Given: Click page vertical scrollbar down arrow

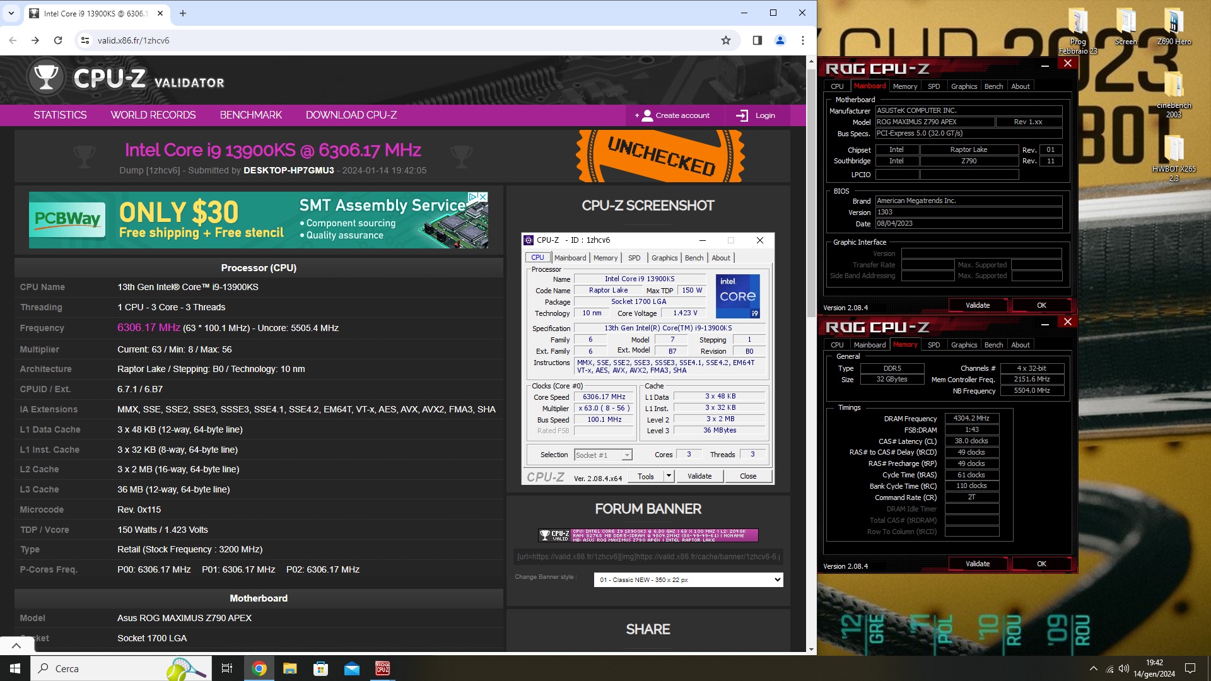Looking at the screenshot, I should point(811,649).
